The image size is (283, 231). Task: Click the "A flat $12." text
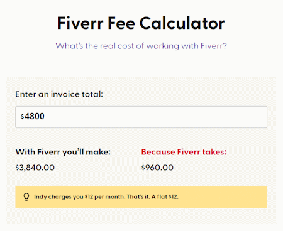[165, 197]
